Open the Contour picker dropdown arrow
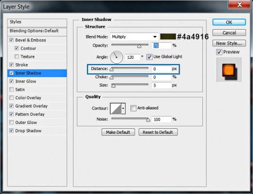Screen dimensions: 253x194 (x=123, y=108)
